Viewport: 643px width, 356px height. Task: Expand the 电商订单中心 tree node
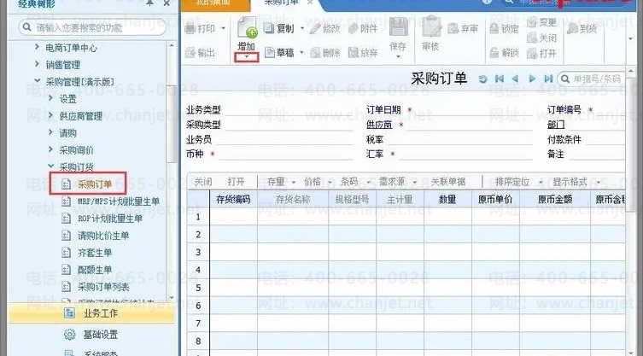click(x=38, y=47)
